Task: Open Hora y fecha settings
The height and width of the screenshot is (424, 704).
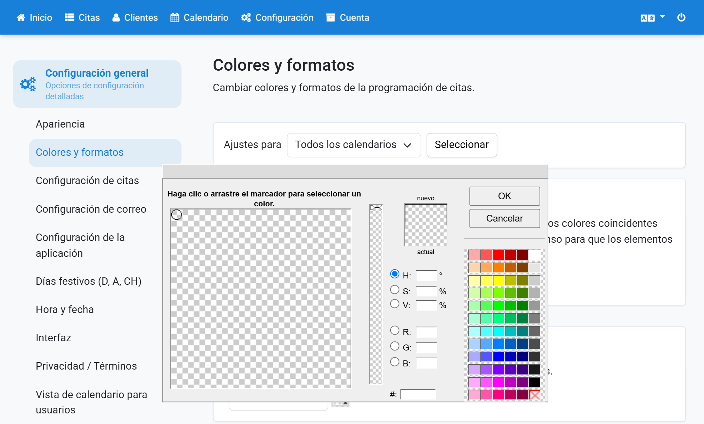Action: [x=65, y=310]
